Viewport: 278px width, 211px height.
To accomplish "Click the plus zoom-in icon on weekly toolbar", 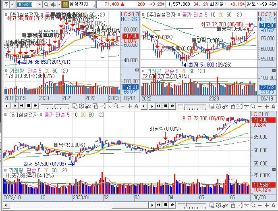I will [x=267, y=107].
